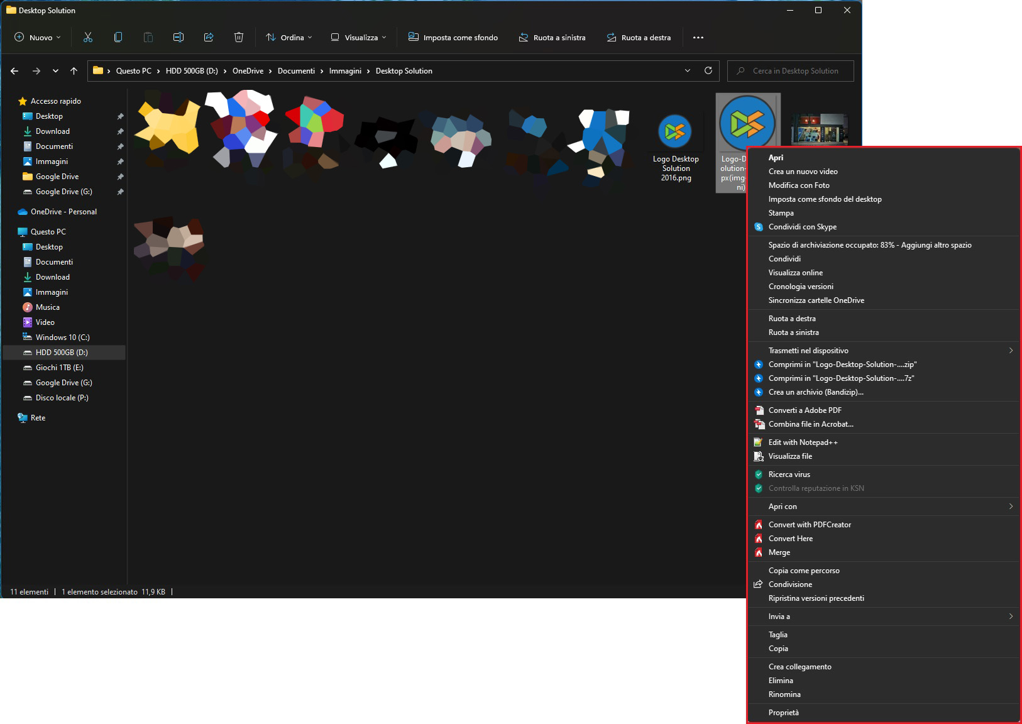Select Proprietà in the context menu
1022x724 pixels.
click(x=784, y=713)
